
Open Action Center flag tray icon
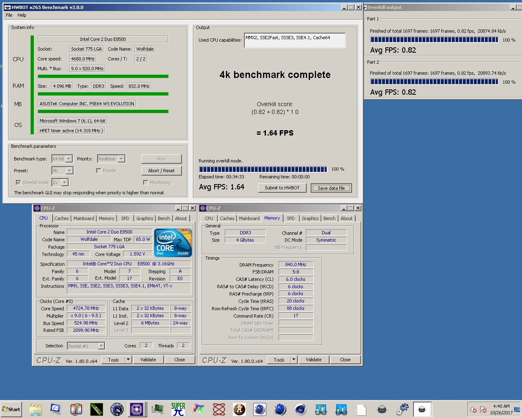click(483, 409)
